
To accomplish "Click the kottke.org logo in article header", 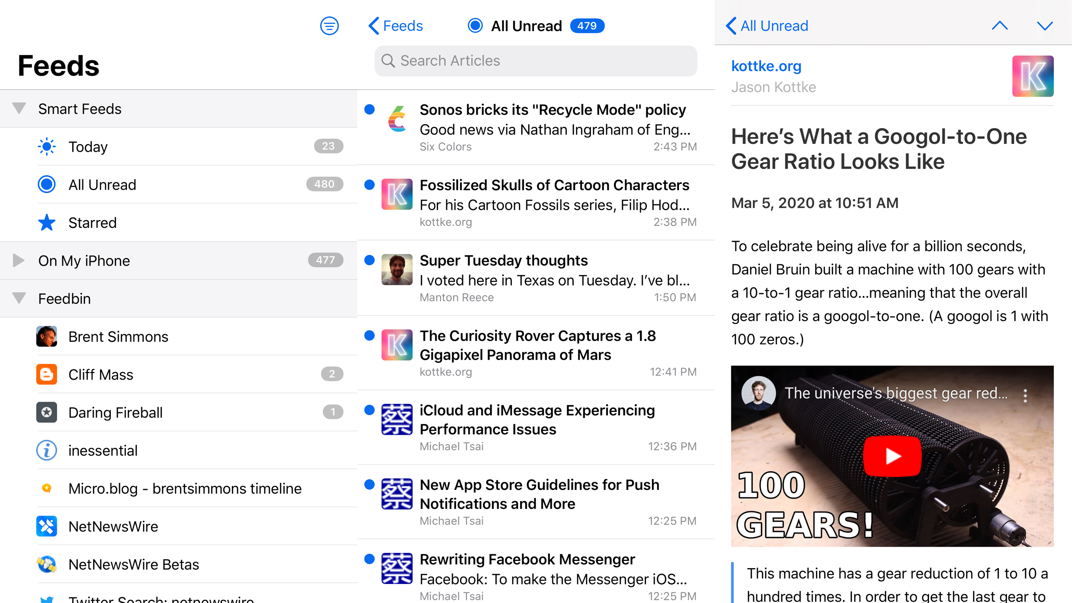I will tap(1033, 76).
